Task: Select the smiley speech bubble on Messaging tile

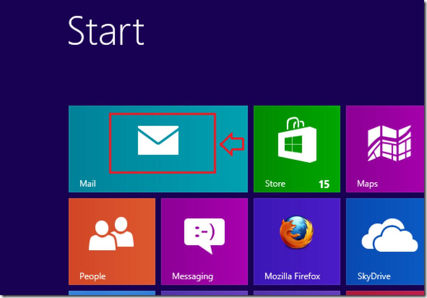Action: tap(204, 232)
